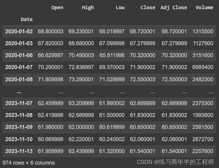The height and width of the screenshot is (168, 219).
Task: Select Low value 60.619999
Action: pos(112,127)
